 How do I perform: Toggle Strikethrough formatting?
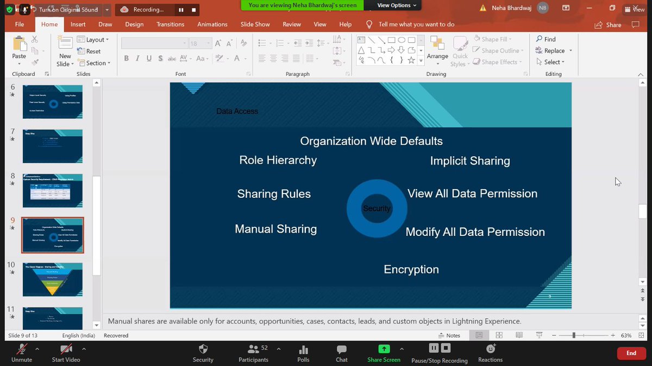pos(172,59)
